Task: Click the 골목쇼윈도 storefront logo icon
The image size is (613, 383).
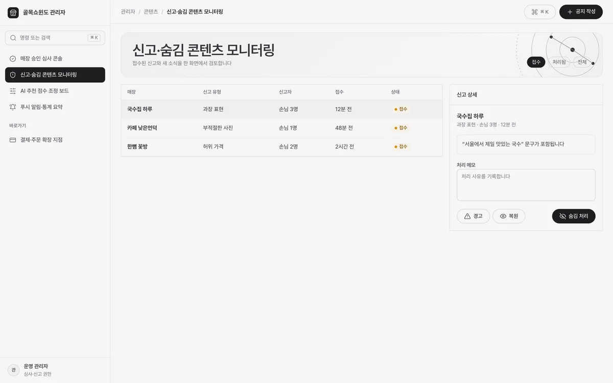Action: (x=13, y=12)
